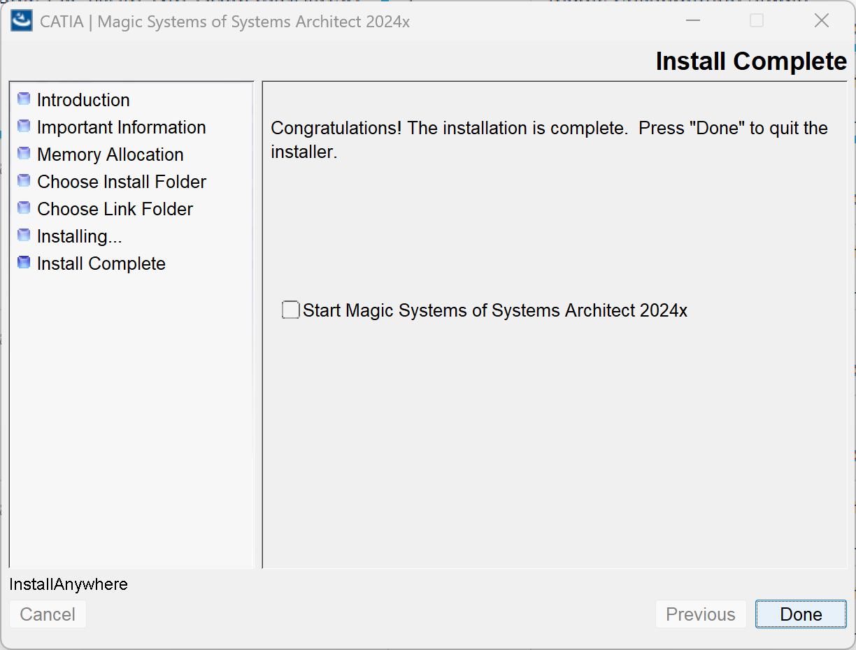Click the Choose Link Folder bullet icon
Screen dimensions: 856x650
pos(24,208)
